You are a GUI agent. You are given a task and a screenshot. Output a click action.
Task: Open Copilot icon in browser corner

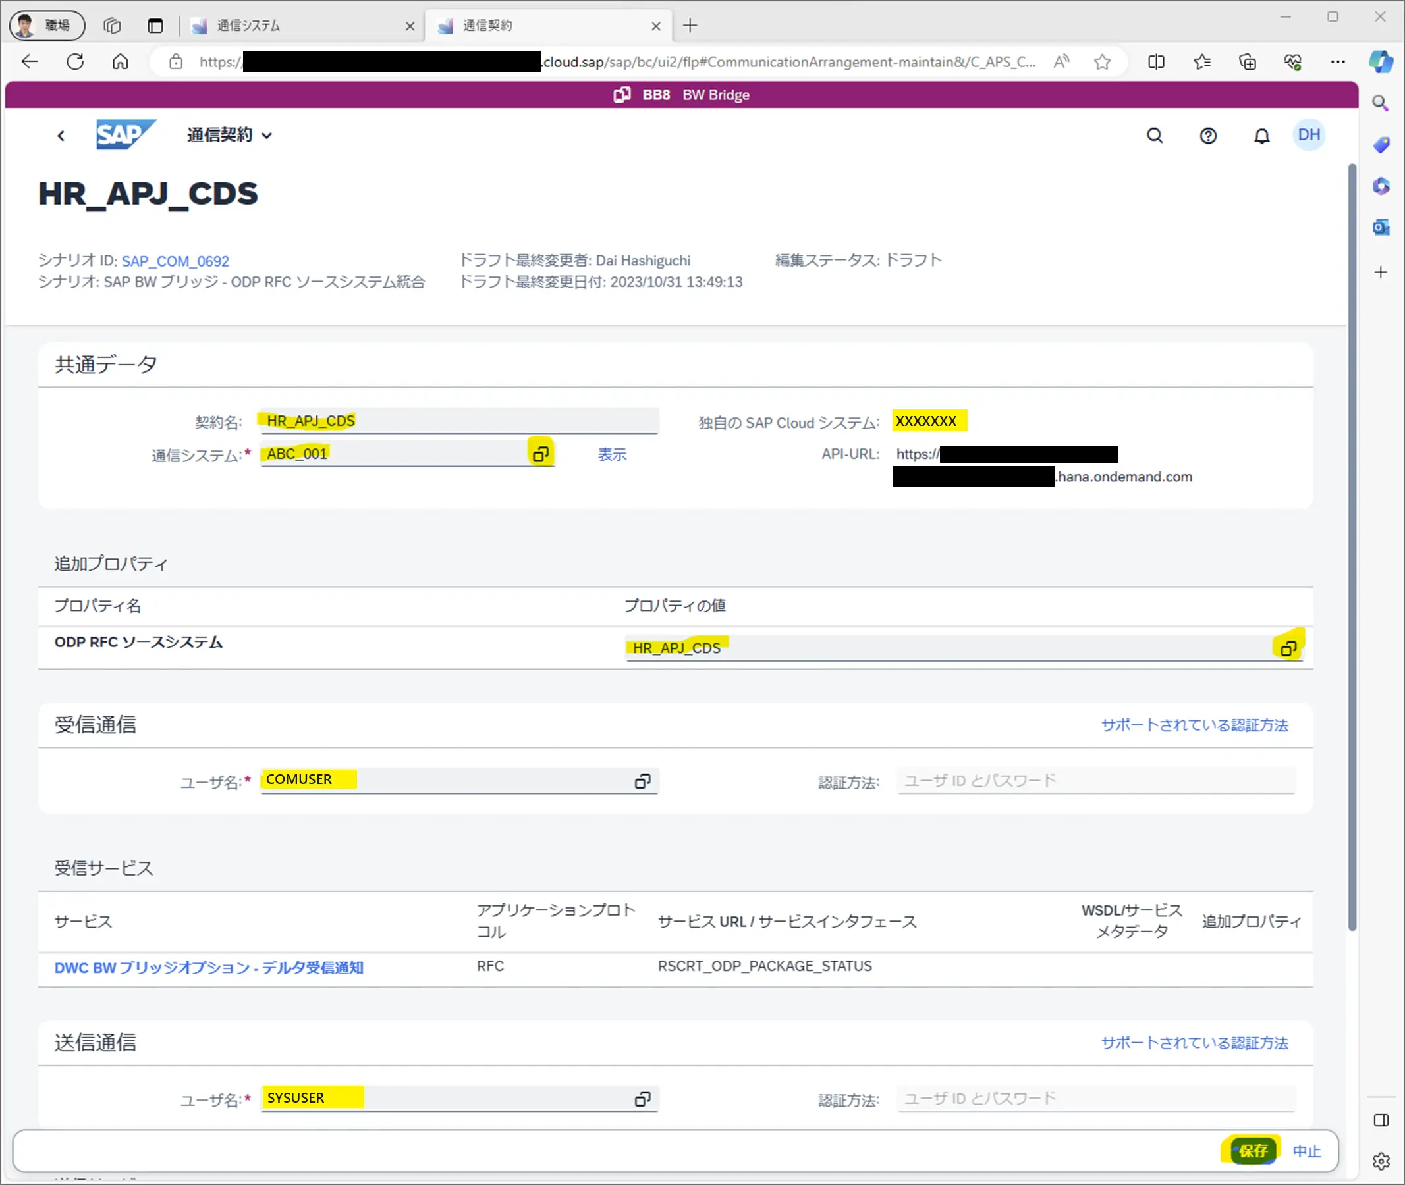point(1381,62)
